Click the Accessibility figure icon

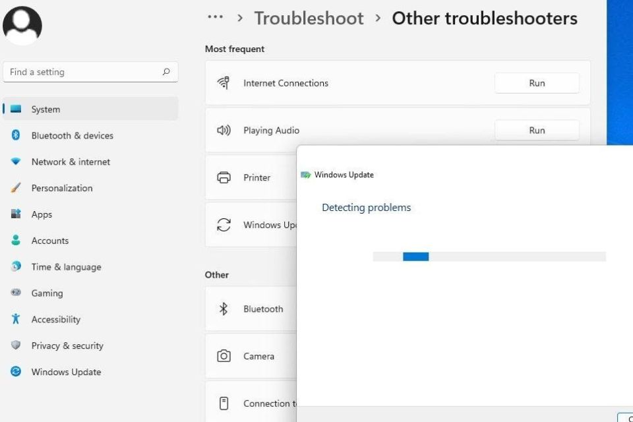pos(16,318)
